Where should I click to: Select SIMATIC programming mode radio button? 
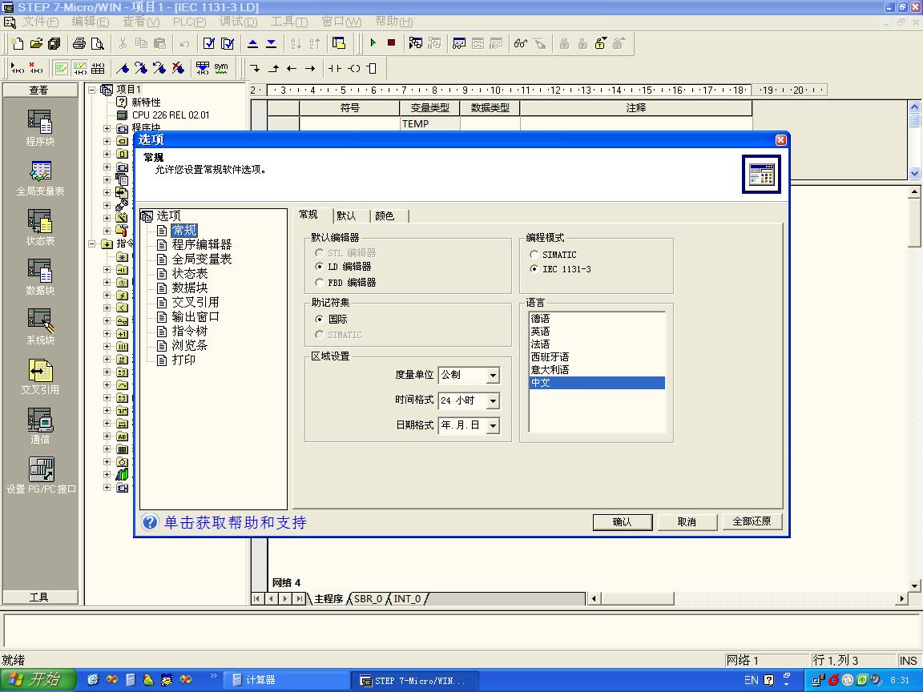point(534,255)
